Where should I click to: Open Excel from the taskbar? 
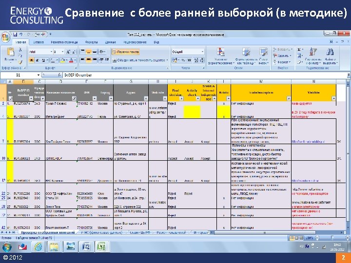coord(101,247)
